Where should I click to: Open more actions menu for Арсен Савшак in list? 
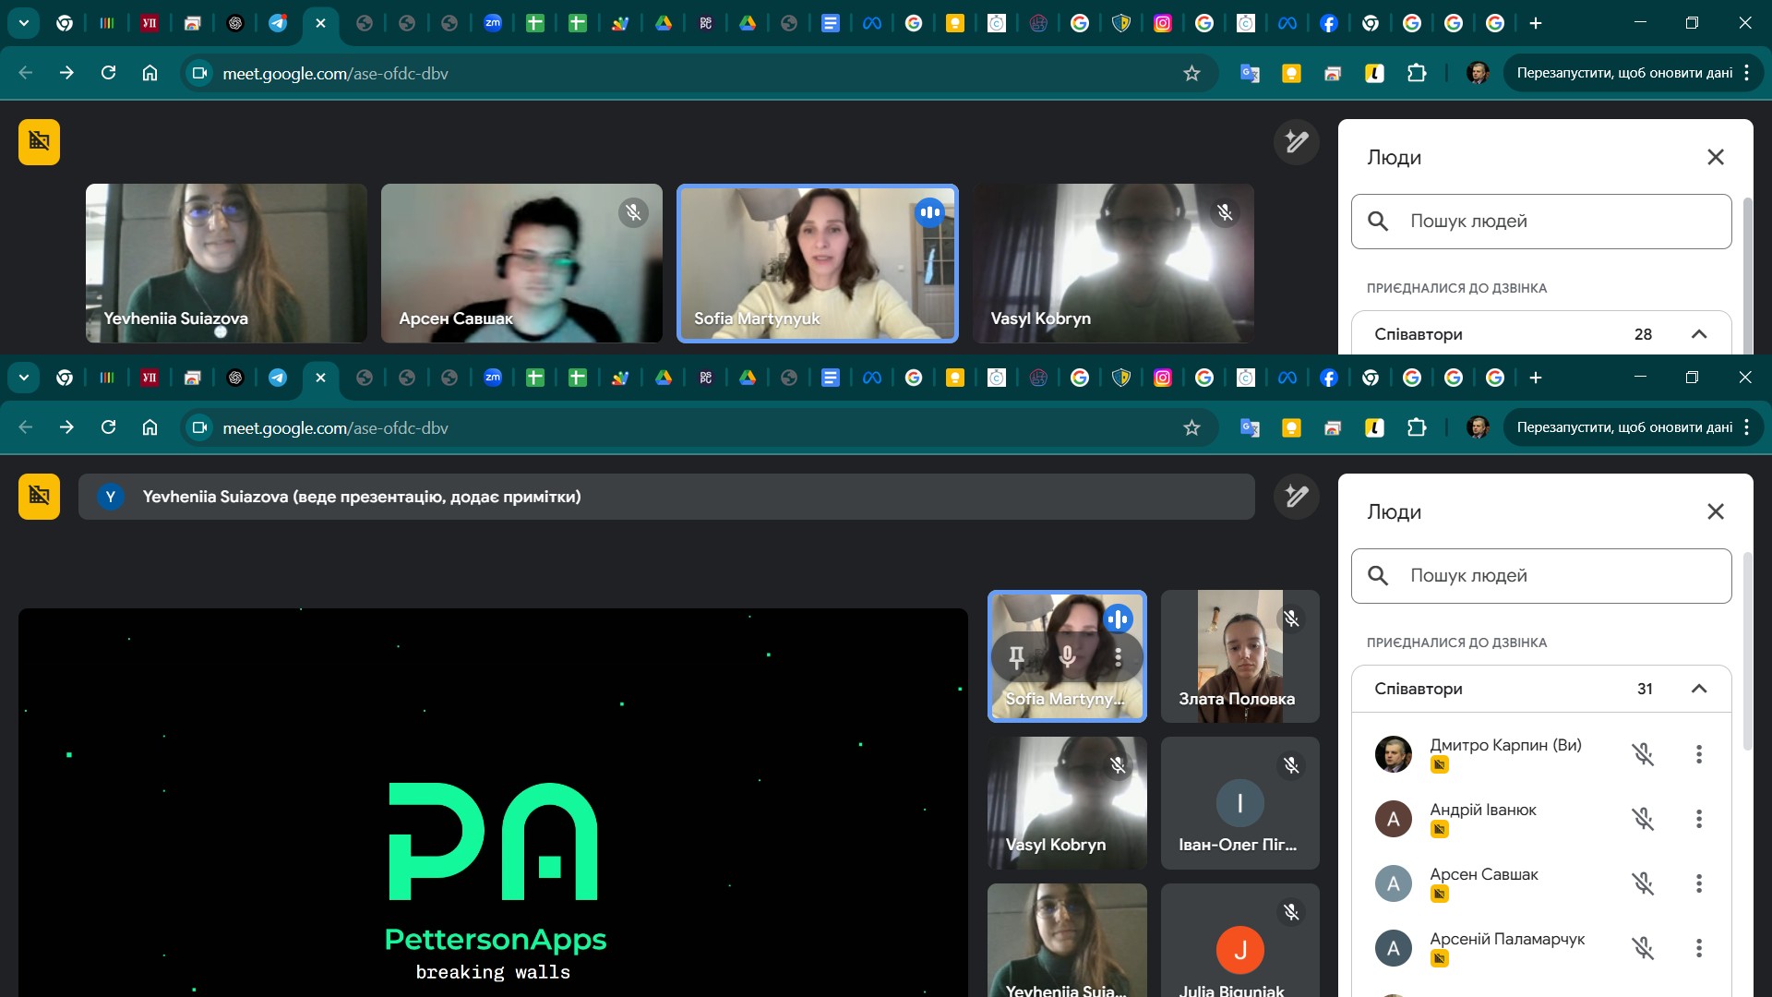1698,883
